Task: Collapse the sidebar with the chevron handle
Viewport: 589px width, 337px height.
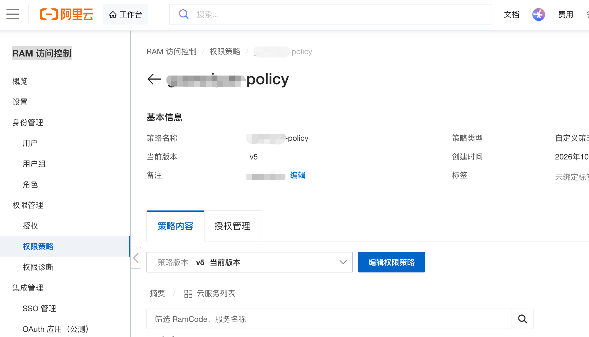Action: pos(136,258)
